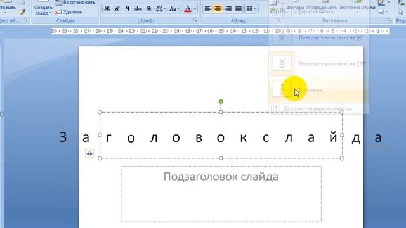This screenshot has width=406, height=228.
Task: Center-align the text
Action: 218,9
